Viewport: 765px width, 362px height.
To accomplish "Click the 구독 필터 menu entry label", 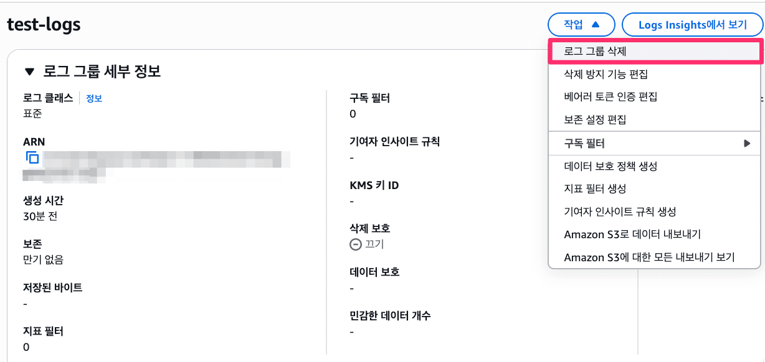I will 584,143.
